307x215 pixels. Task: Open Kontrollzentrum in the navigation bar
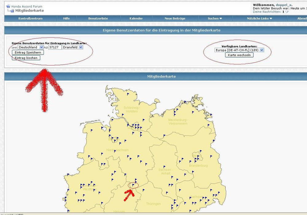coord(30,18)
